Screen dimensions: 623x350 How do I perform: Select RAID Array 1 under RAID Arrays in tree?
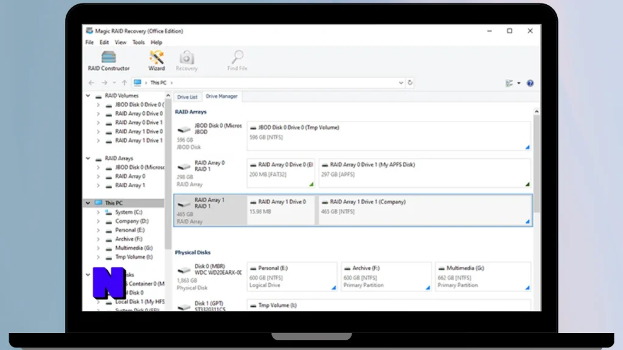point(130,185)
